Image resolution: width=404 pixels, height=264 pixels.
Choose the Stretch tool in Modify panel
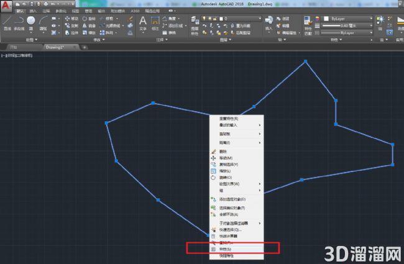71,33
